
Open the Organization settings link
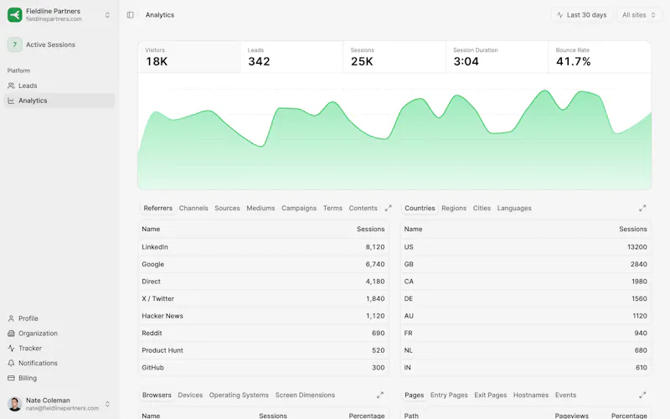click(59, 334)
